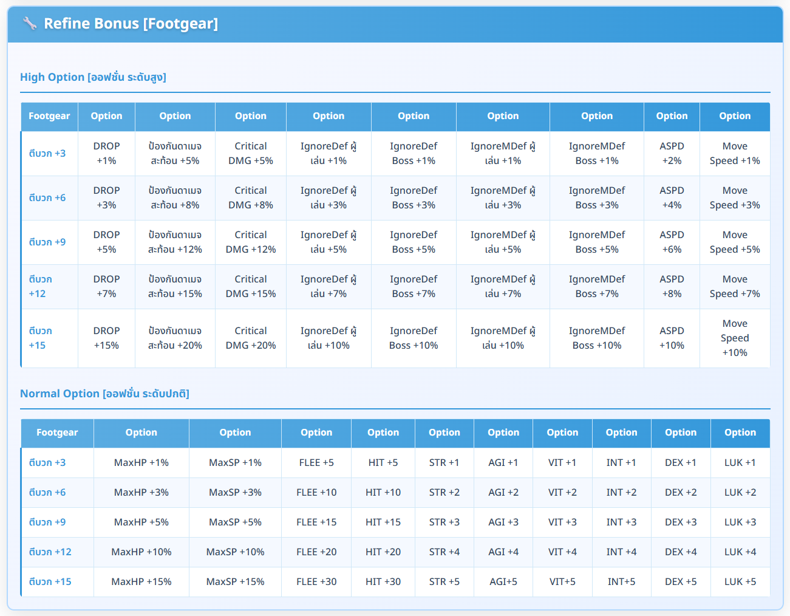Select the High Option section heading
Screen dimensions: 790x616
click(x=93, y=77)
